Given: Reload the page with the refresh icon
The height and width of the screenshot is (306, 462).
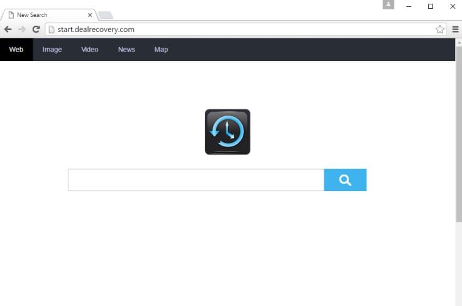Looking at the screenshot, I should point(36,29).
